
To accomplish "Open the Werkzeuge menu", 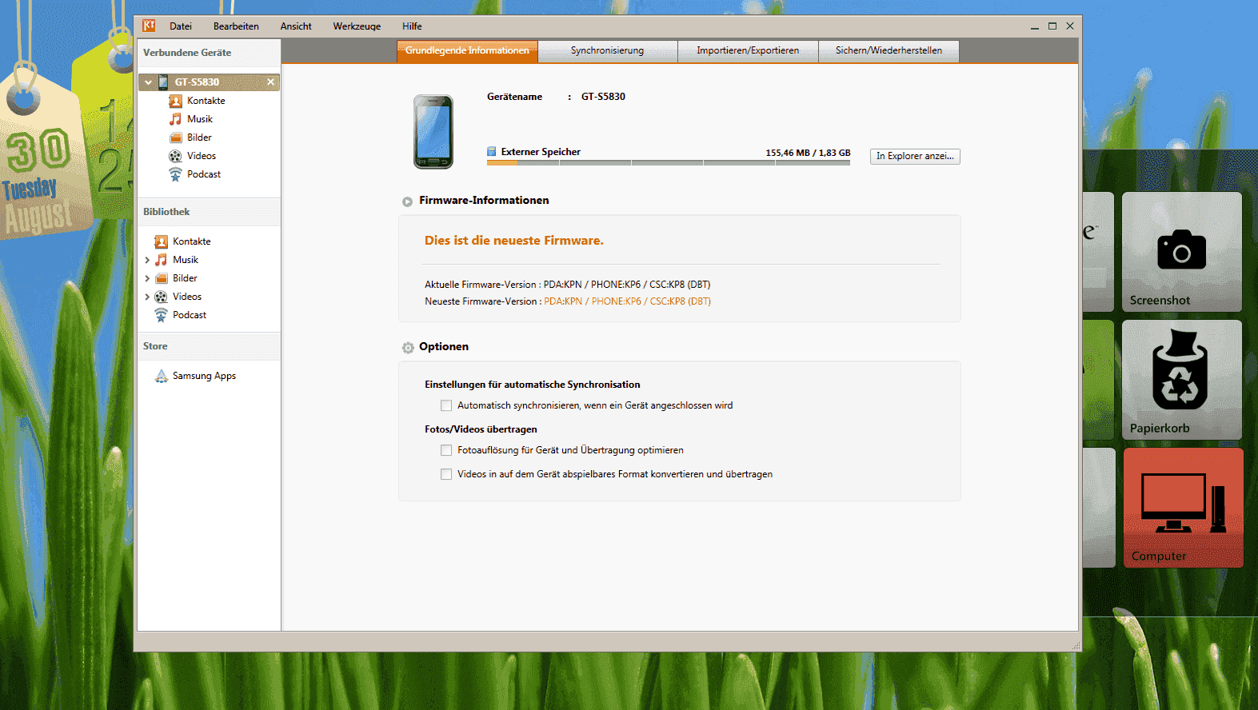I will (x=357, y=26).
